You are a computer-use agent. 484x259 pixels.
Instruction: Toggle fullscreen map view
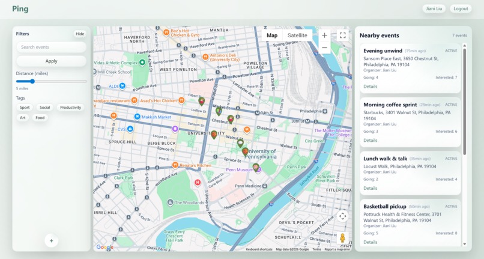pos(343,35)
